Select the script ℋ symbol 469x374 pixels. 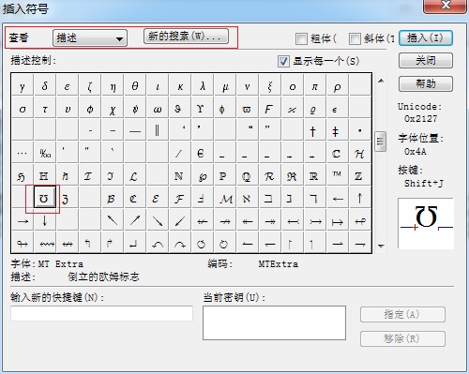[359, 154]
